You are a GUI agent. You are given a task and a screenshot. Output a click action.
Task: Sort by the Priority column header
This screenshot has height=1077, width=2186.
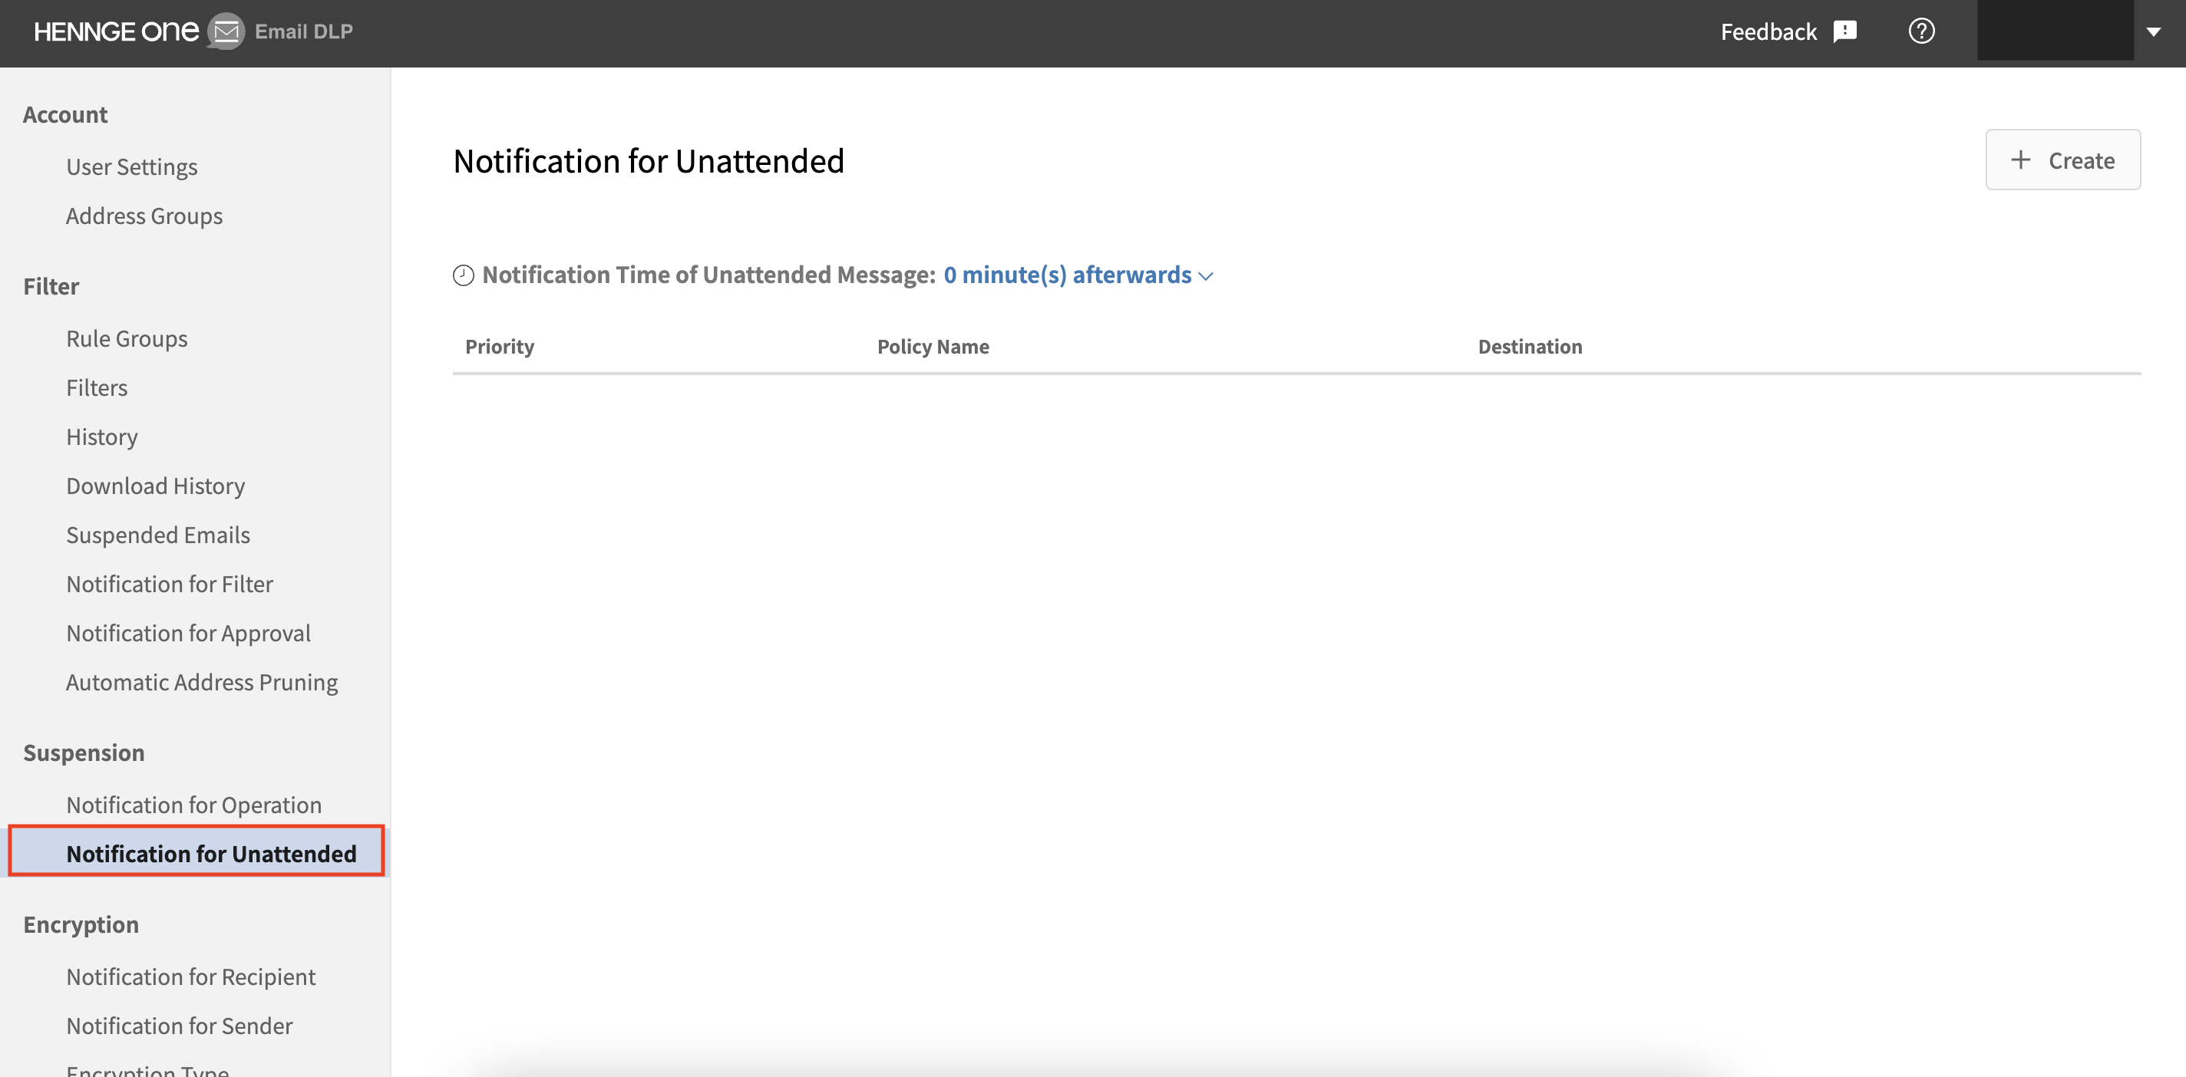499,346
